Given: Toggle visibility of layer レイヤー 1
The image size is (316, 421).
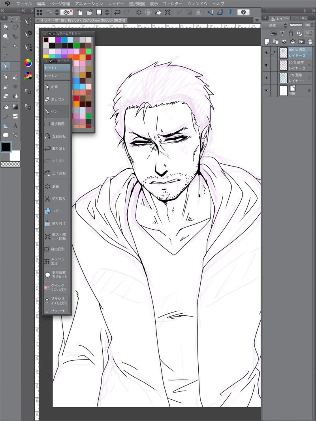Looking at the screenshot, I should coord(266,78).
